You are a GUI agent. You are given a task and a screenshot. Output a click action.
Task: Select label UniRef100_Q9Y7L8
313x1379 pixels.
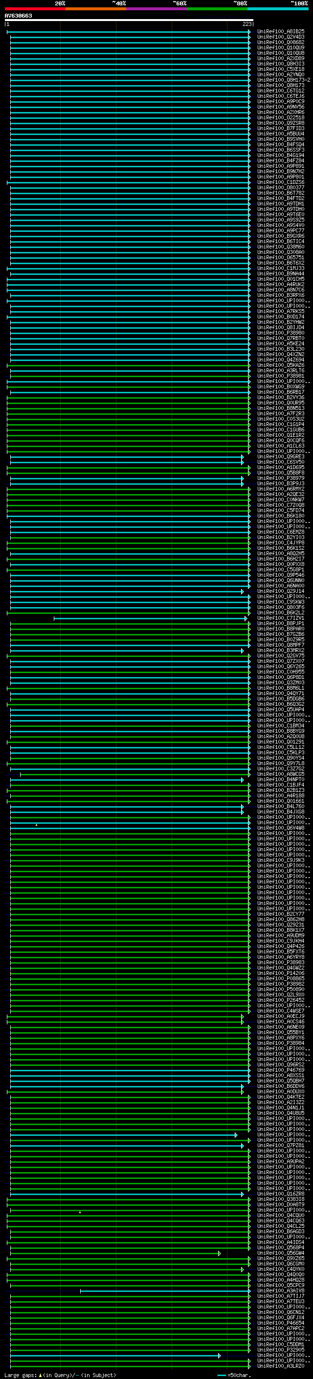click(x=281, y=764)
